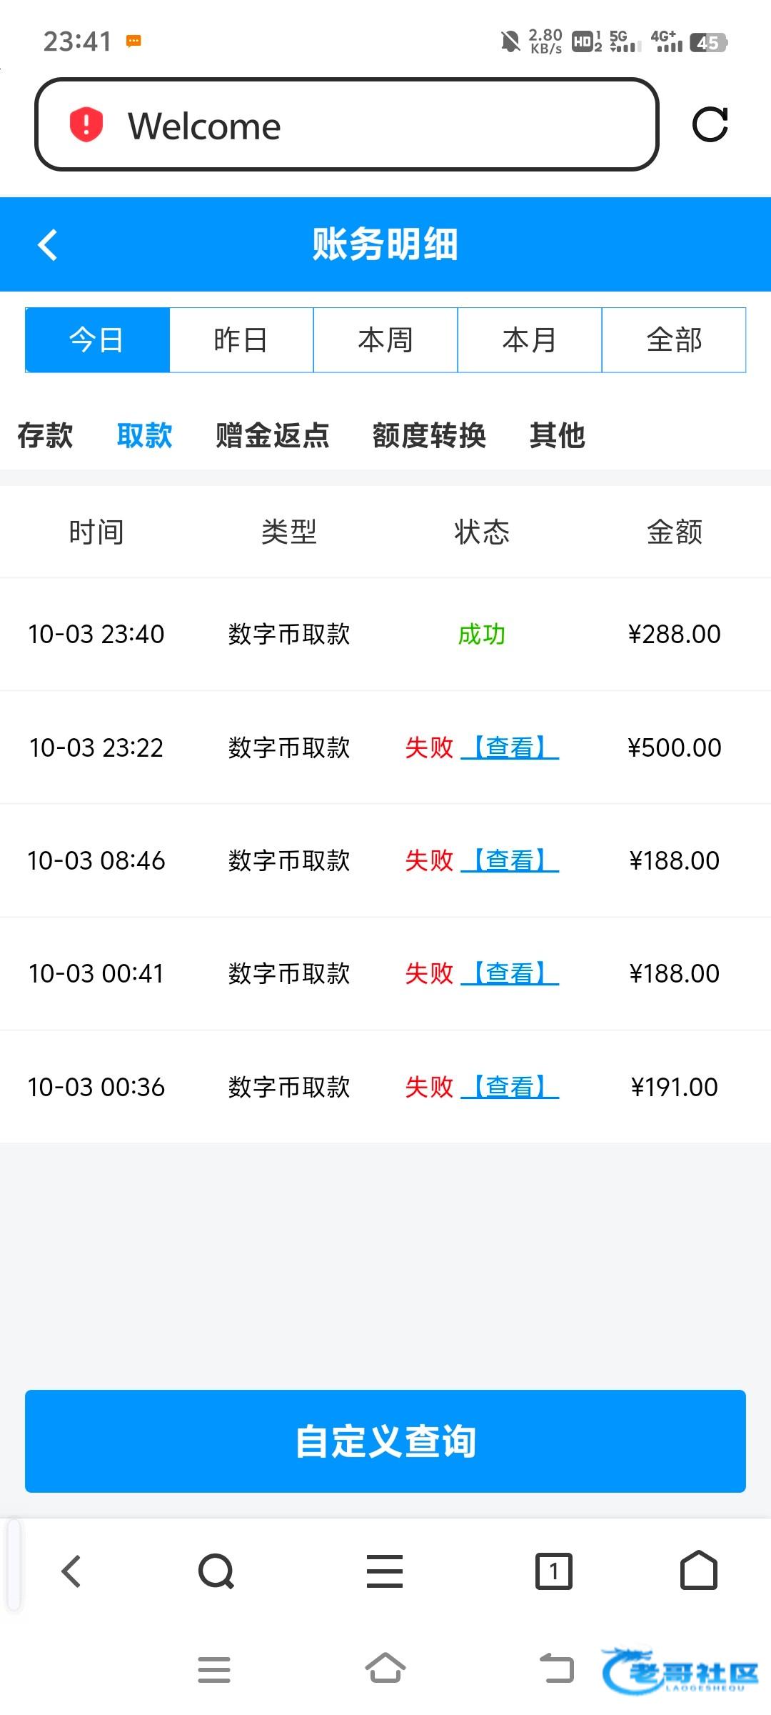Click 自定义查询 button
The height and width of the screenshot is (1715, 771).
[x=385, y=1441]
